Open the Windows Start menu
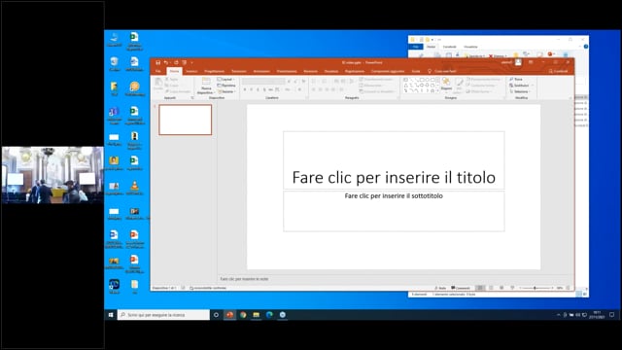The width and height of the screenshot is (622, 350). coord(111,315)
